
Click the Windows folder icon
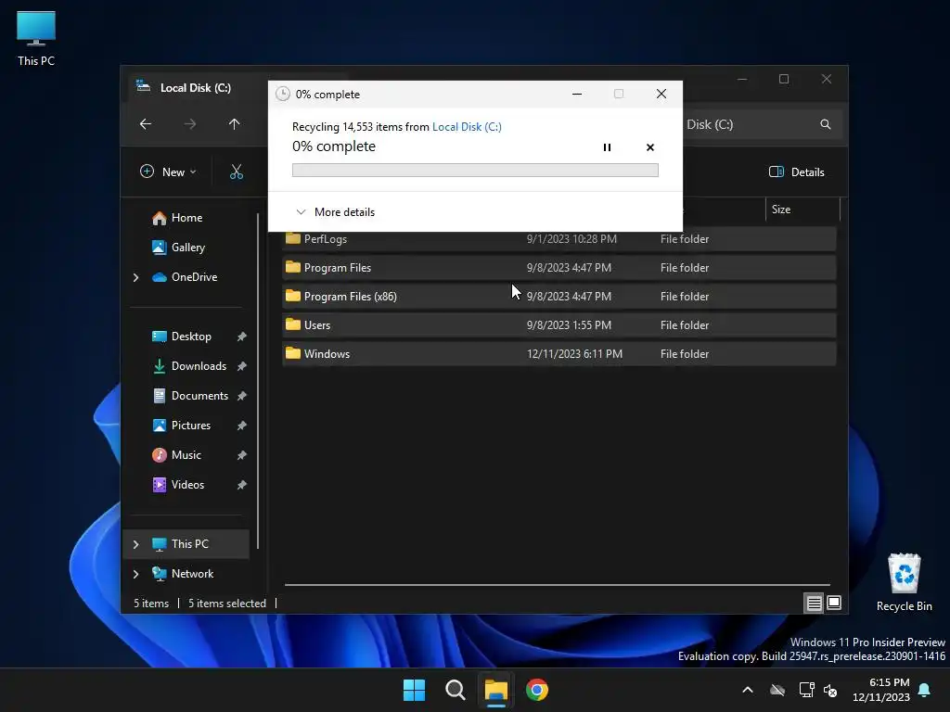pyautogui.click(x=292, y=353)
